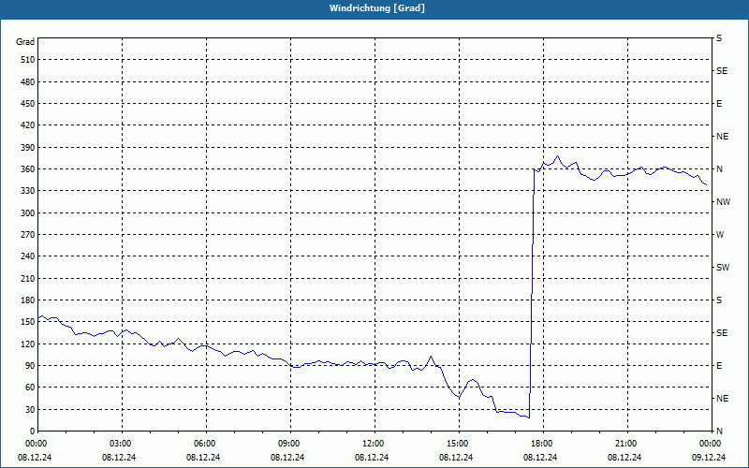Select the "Grad" unit label on the axis
The height and width of the screenshot is (468, 749).
pos(25,42)
